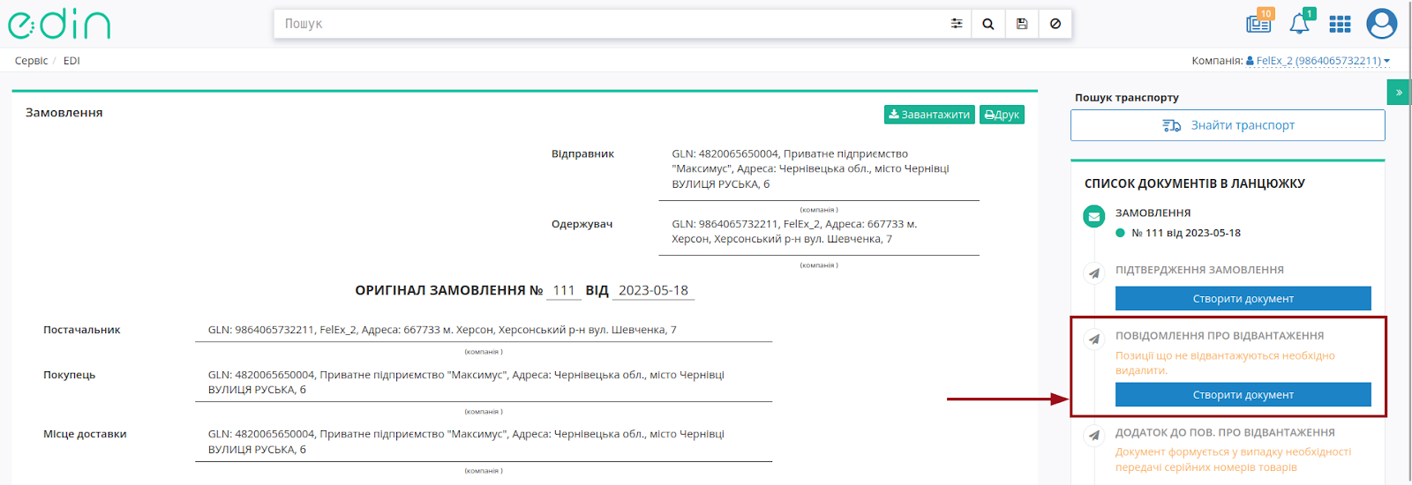Click the Відправник label
This screenshot has width=1412, height=485.
click(582, 153)
